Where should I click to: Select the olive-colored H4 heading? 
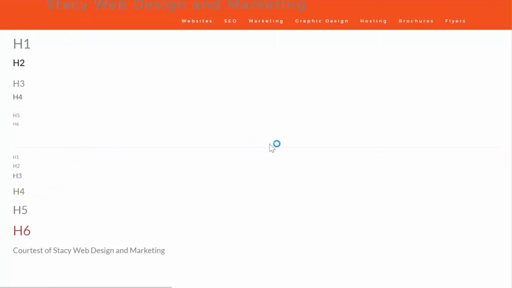click(19, 192)
